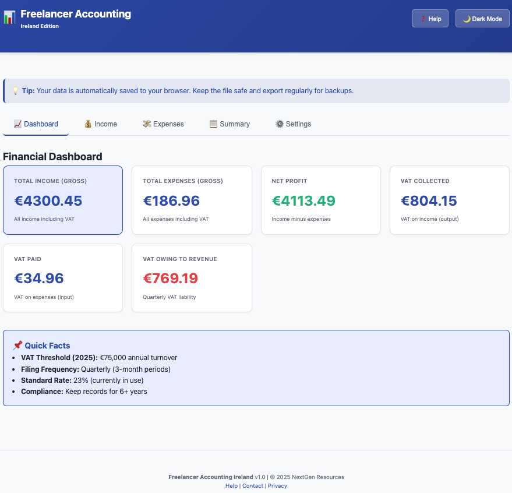Click the Freelancer Accounting title

click(x=76, y=14)
